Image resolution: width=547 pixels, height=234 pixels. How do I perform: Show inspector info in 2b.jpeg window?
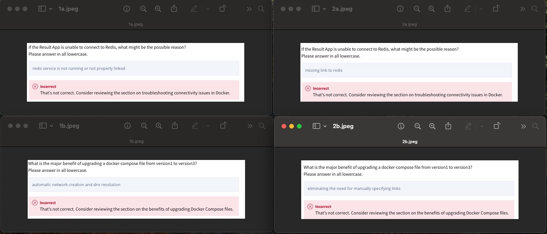click(x=401, y=126)
